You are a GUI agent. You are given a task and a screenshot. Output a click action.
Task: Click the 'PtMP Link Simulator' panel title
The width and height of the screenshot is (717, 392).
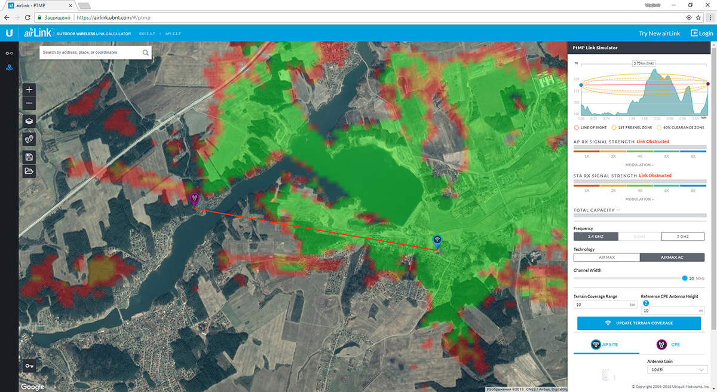595,48
